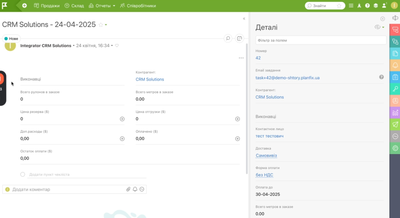Image resolution: width=400 pixels, height=218 pixels.
Task: Click the task pane vertical scrollbar
Action: pyautogui.click(x=247, y=109)
